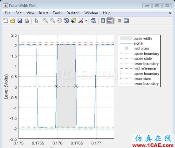Click the left mid cross X marker
The image size is (175, 148).
click(56, 86)
